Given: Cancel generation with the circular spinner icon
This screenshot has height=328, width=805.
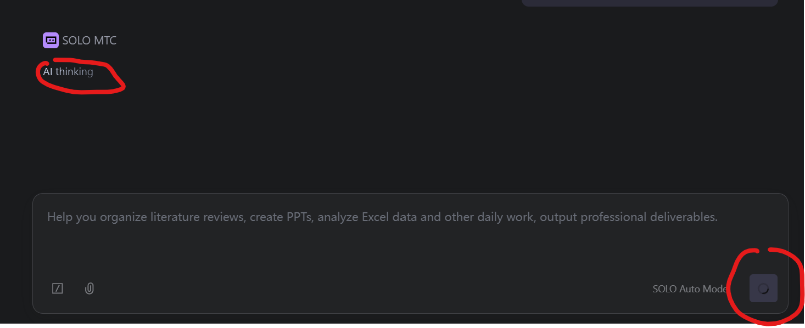Looking at the screenshot, I should coord(763,289).
